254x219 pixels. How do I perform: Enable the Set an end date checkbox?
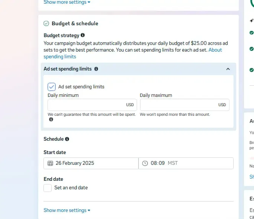pos(48,188)
